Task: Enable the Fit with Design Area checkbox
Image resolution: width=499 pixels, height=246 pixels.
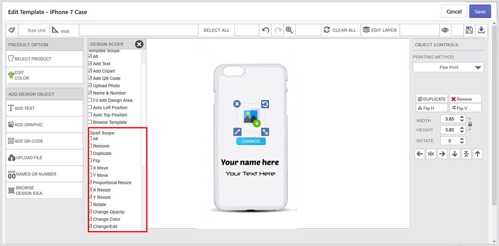Action: (x=90, y=100)
